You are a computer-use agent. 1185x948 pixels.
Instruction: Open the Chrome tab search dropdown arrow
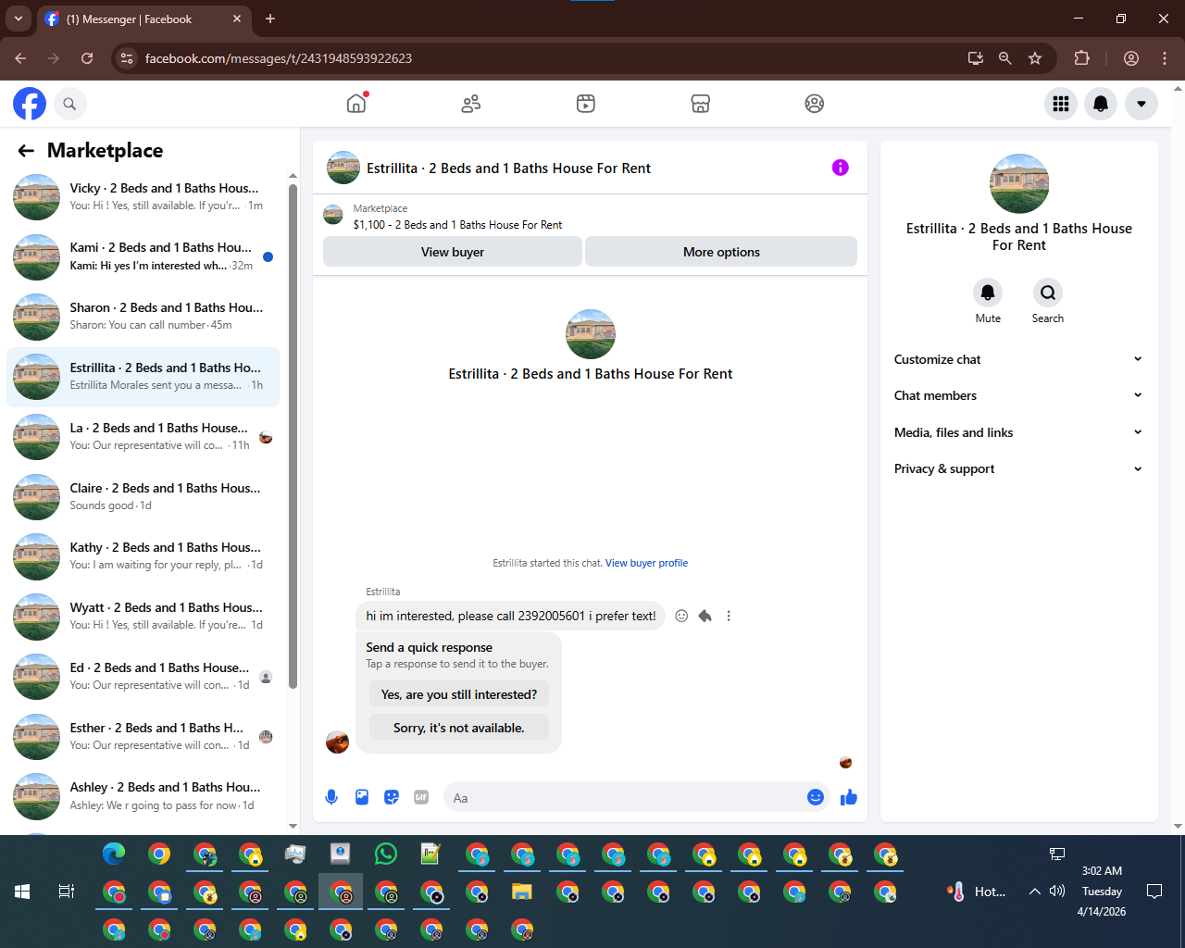[18, 19]
